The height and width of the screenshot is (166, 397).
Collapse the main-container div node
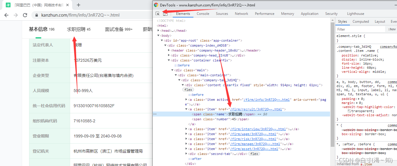coord(176,75)
